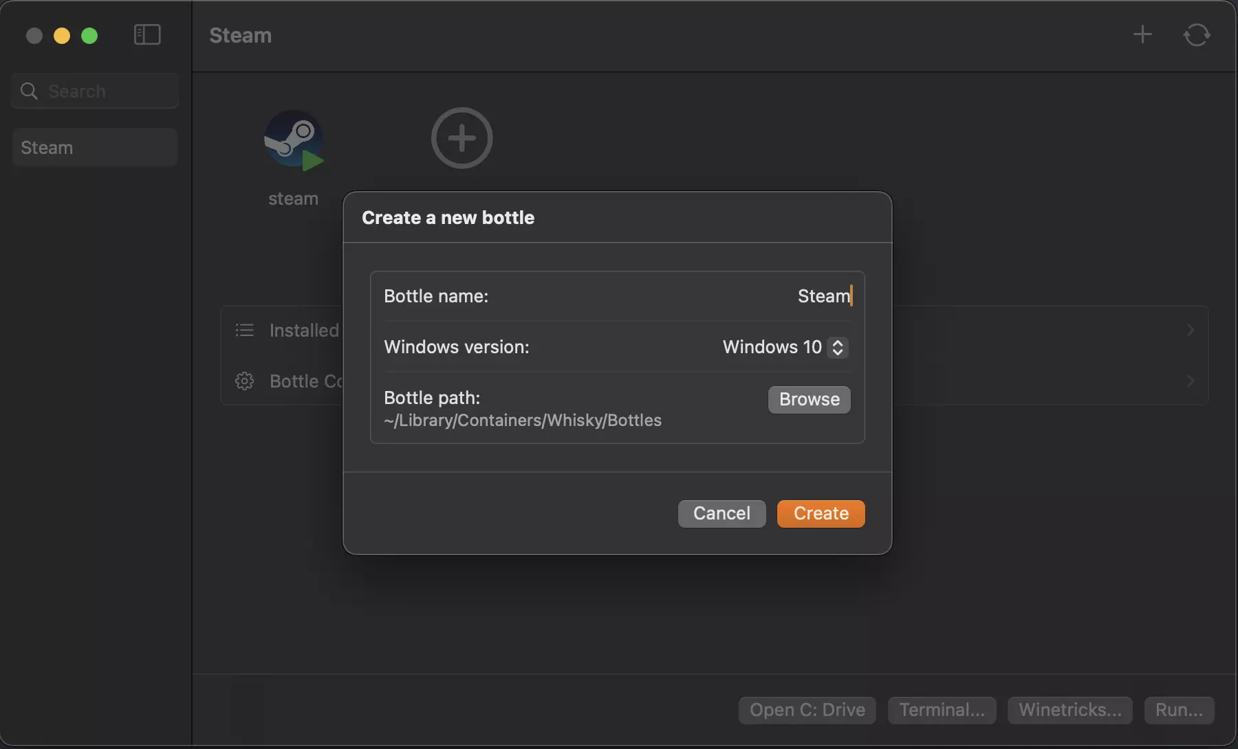Open the Terminal button

942,710
